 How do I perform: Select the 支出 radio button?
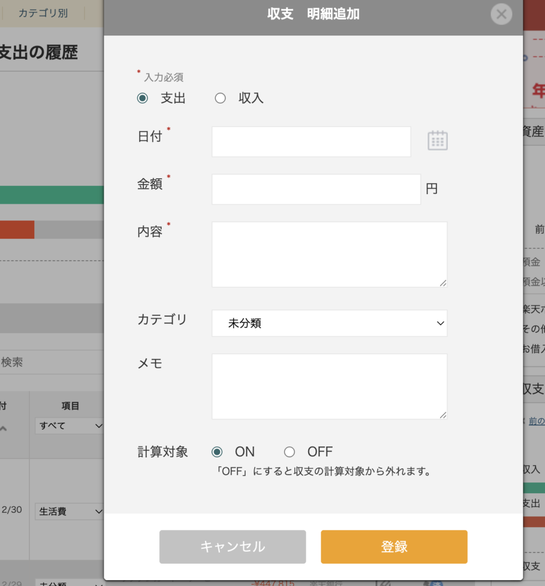click(x=143, y=98)
